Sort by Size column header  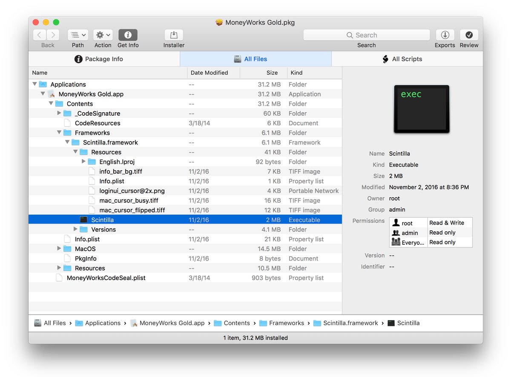264,73
